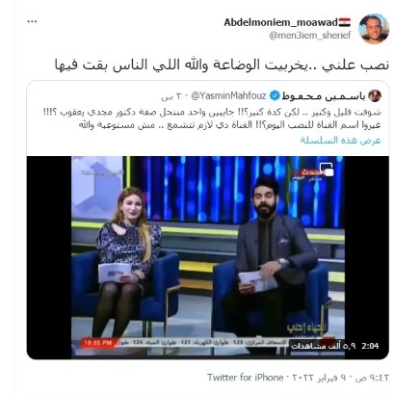This screenshot has height=394, width=394.
Task: Click the video view count ٥,٩ ألف مشاهدات
Action: pyautogui.click(x=324, y=346)
